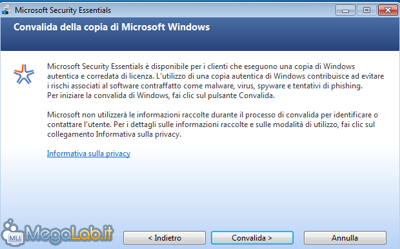Open the Informativa sulla privacy link
Image resolution: width=400 pixels, height=249 pixels.
coord(88,154)
